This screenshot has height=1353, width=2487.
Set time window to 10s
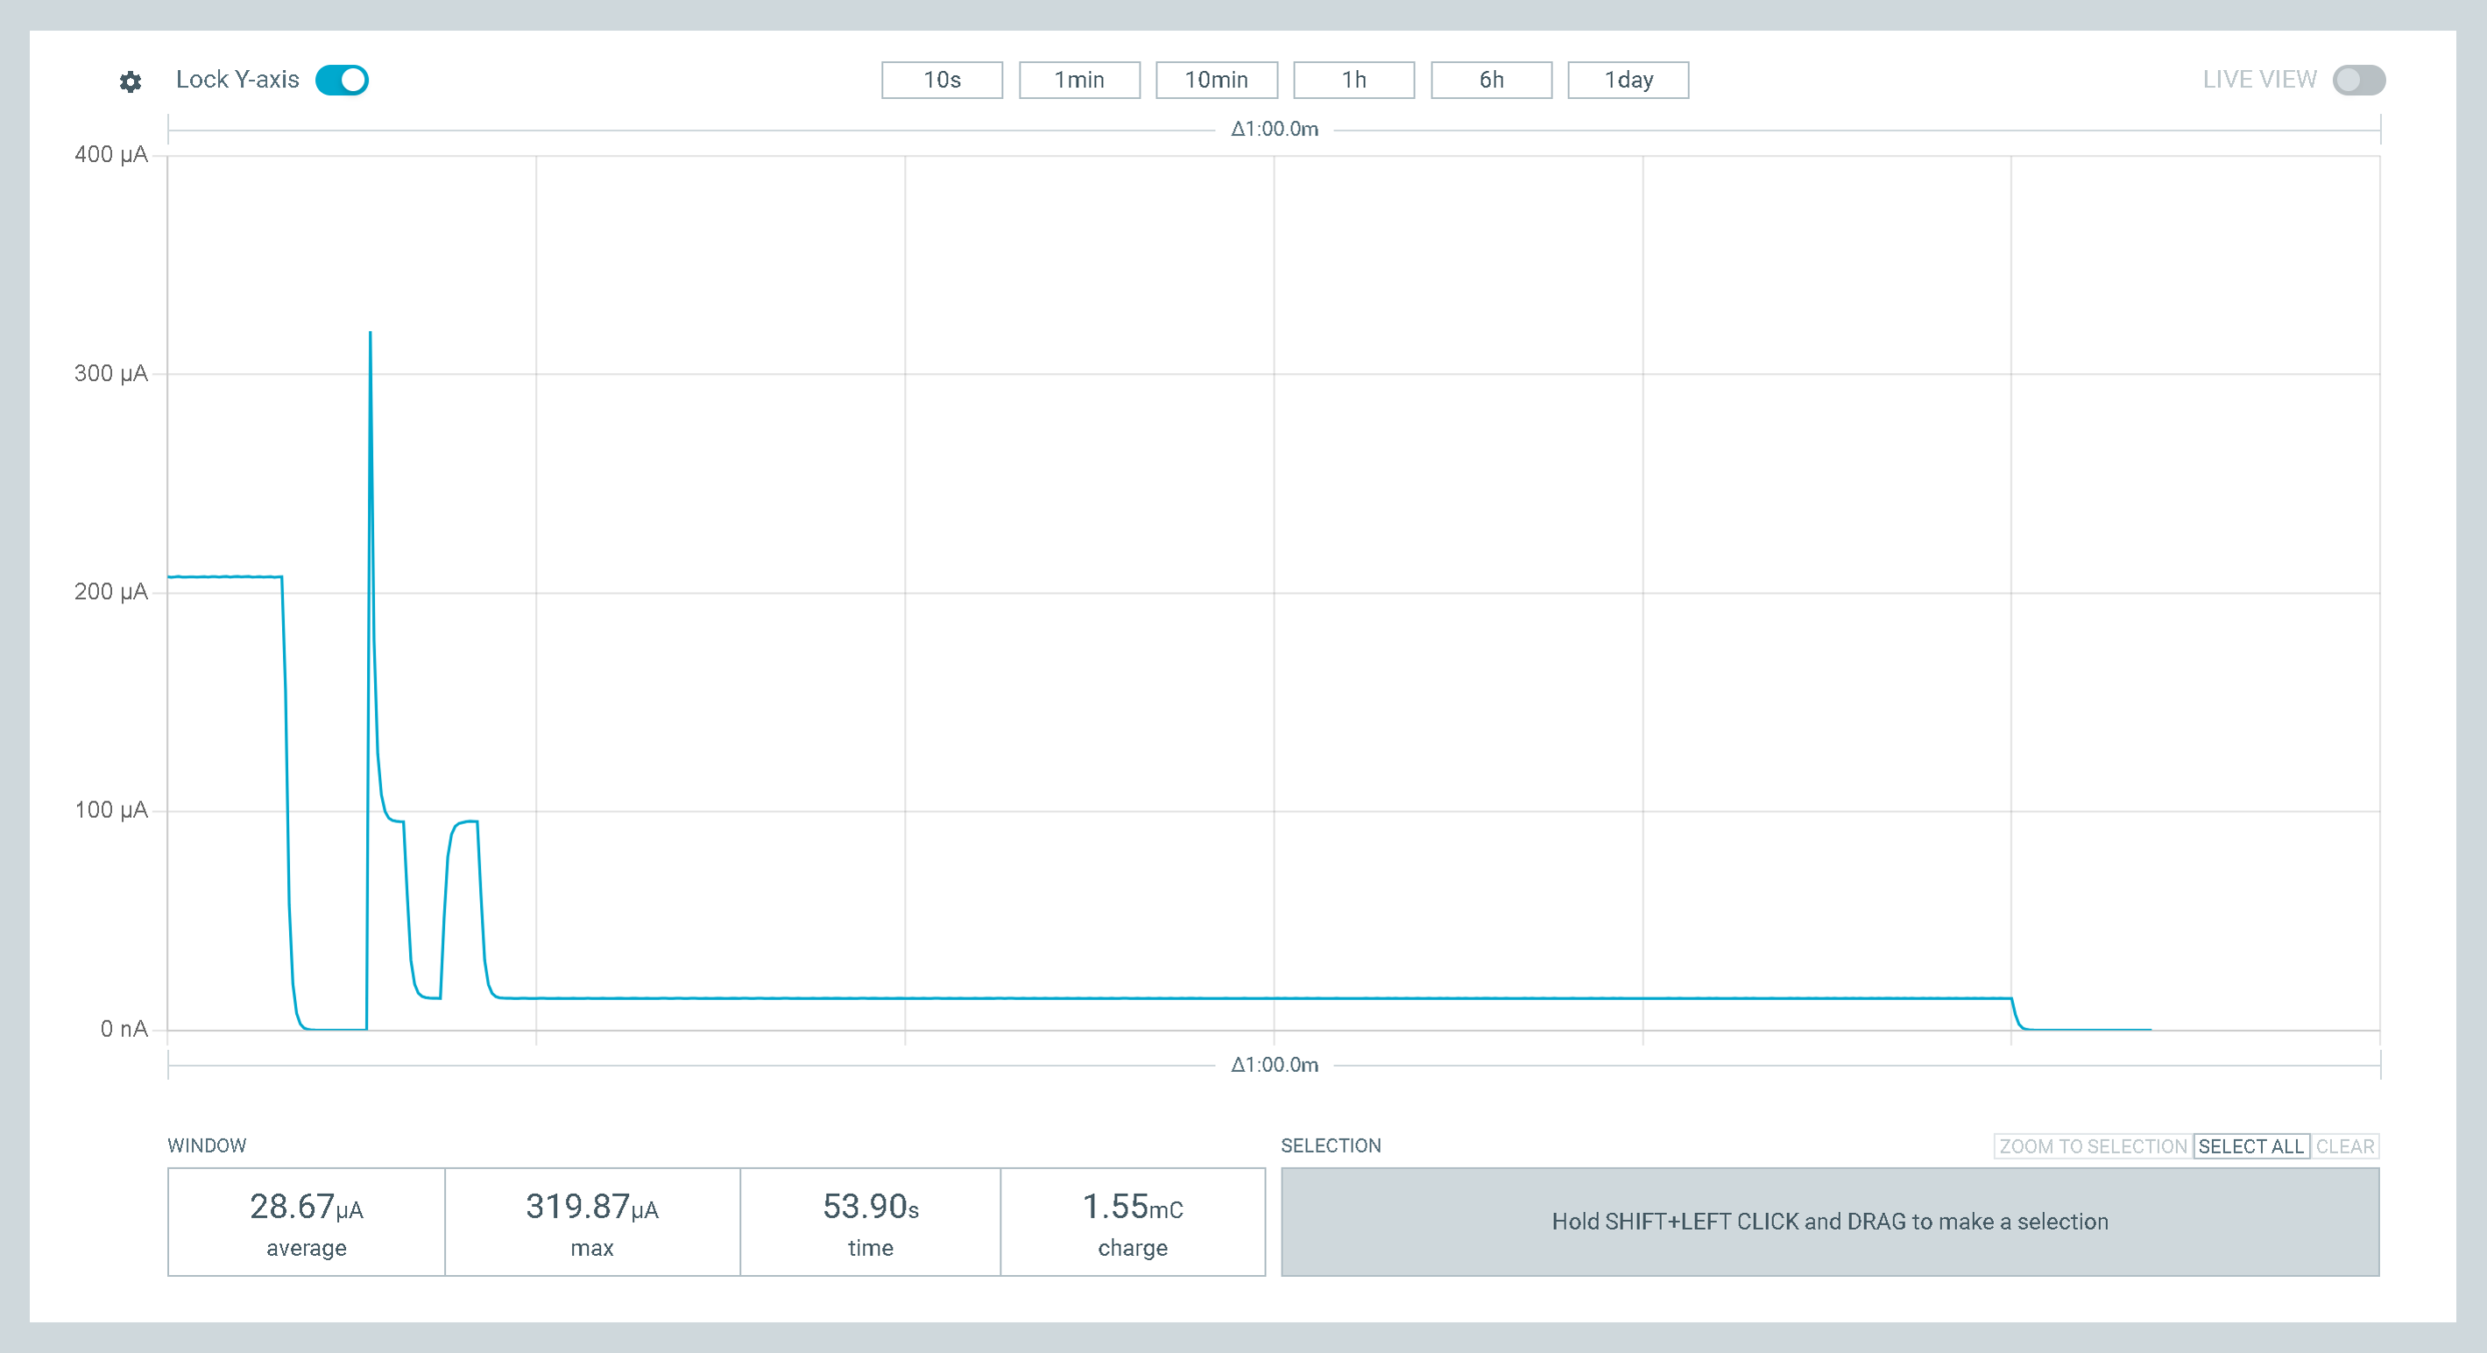942,80
